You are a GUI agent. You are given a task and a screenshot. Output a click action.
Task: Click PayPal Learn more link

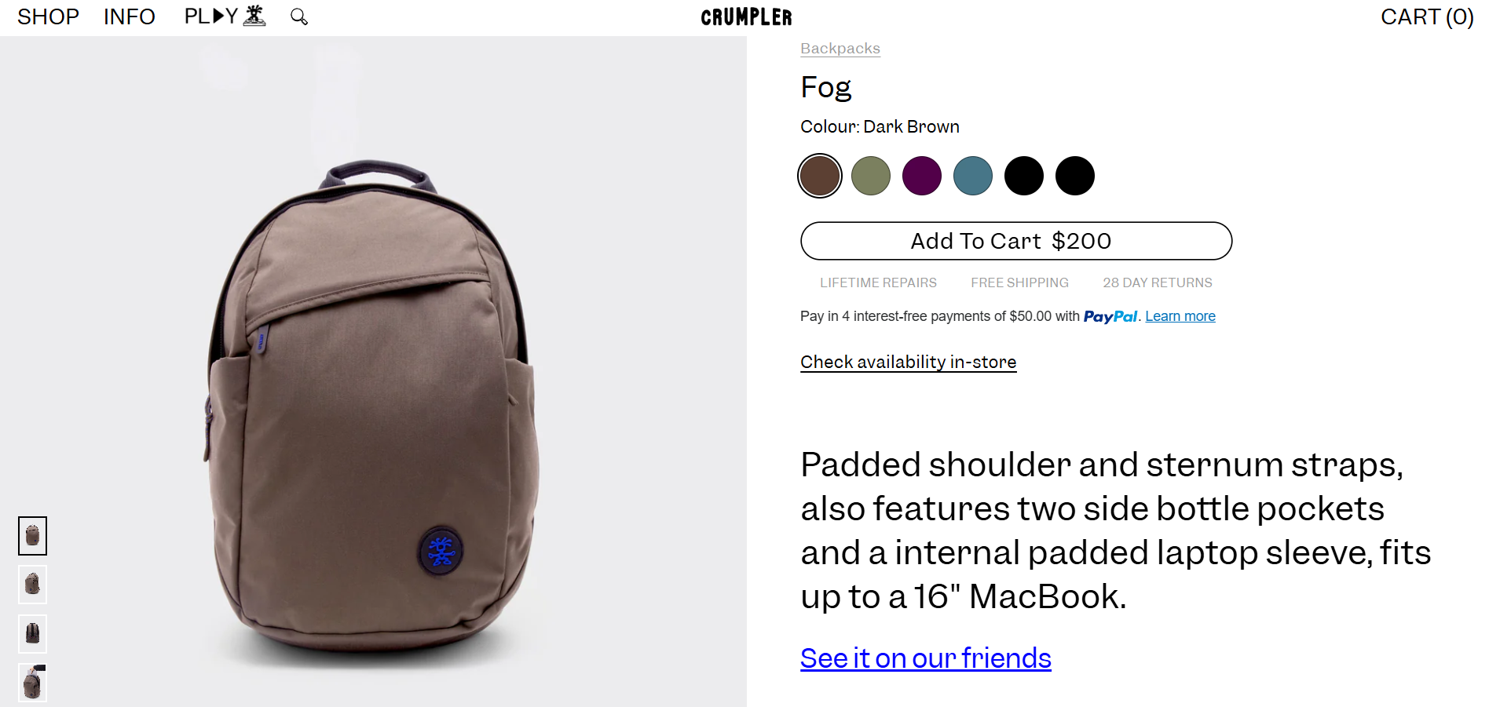coord(1180,316)
